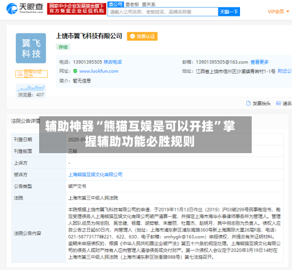Viewport: 292px width, 270px height.
Task: Click the 浏览量 407 trend chart
Action: pos(31,91)
